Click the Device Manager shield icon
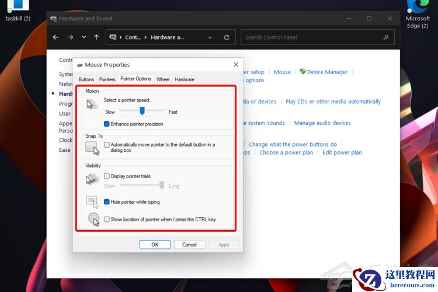 [x=303, y=71]
